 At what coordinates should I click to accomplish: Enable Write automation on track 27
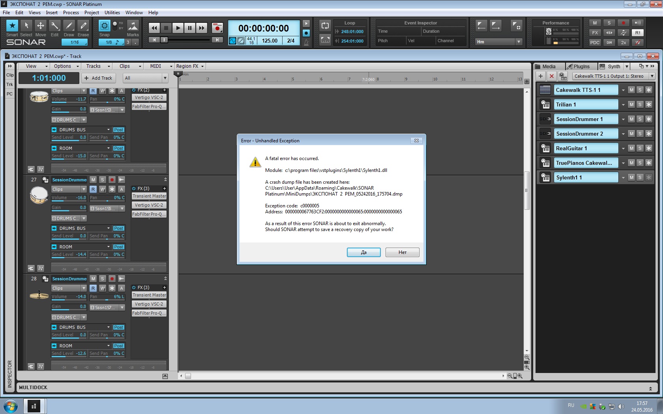(103, 189)
